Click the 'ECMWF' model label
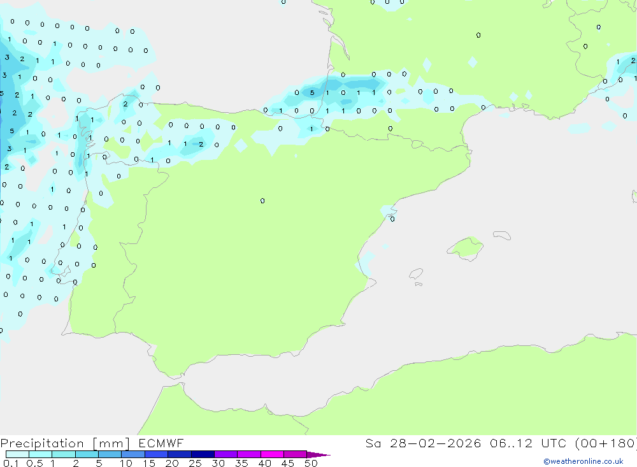This screenshot has width=637, height=467. 161,443
